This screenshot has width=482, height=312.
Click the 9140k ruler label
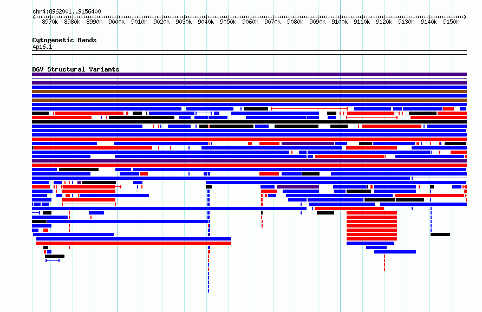tap(429, 22)
